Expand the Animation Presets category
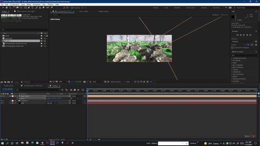 pyautogui.click(x=232, y=58)
